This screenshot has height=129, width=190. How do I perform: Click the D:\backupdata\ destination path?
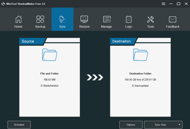140,86
